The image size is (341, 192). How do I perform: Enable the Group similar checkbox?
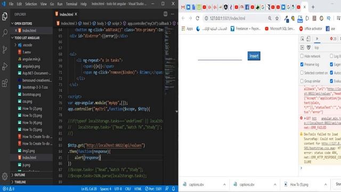tap(302, 81)
